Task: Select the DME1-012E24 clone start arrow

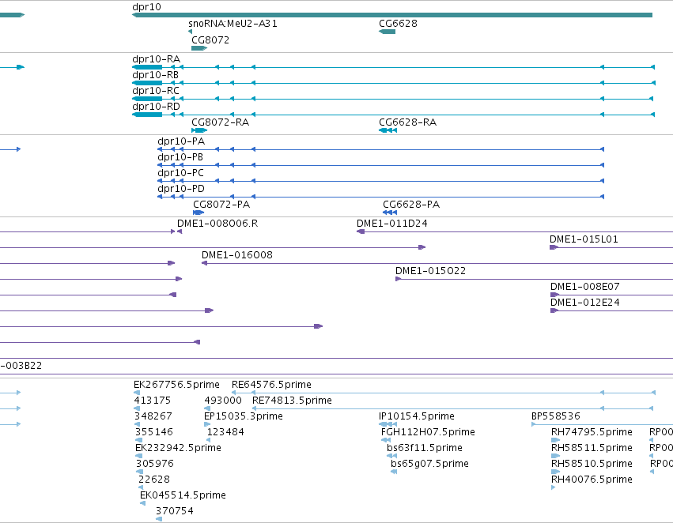Action: tap(554, 310)
